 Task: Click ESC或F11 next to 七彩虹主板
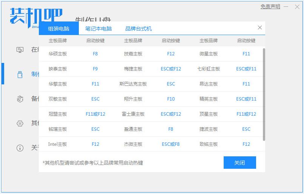pos(246,69)
